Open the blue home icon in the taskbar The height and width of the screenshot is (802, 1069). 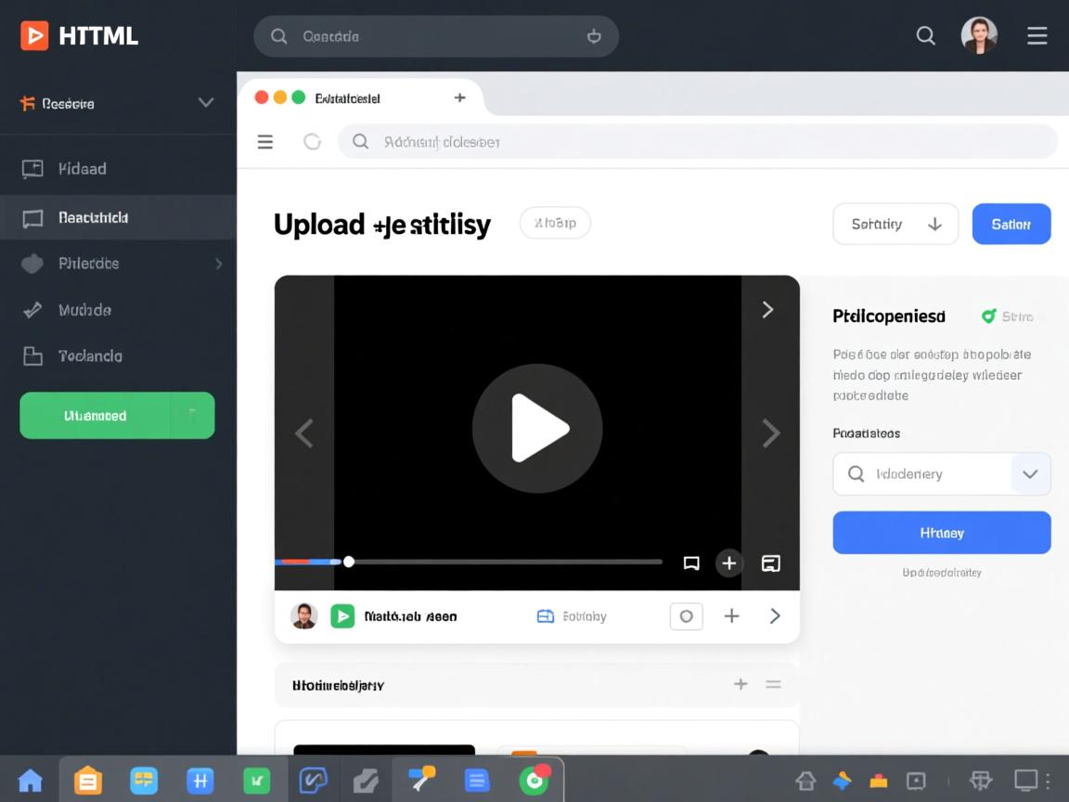click(x=31, y=781)
